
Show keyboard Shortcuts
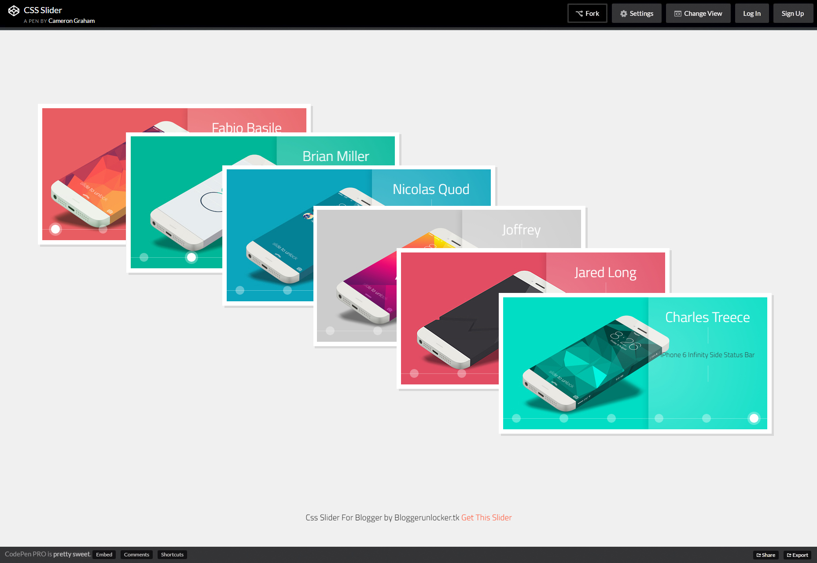click(x=172, y=555)
